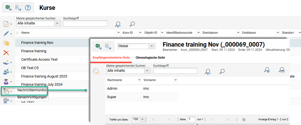Choose Benachrichtigungen from the flyout menu
The image size is (301, 125).
[x=32, y=97]
